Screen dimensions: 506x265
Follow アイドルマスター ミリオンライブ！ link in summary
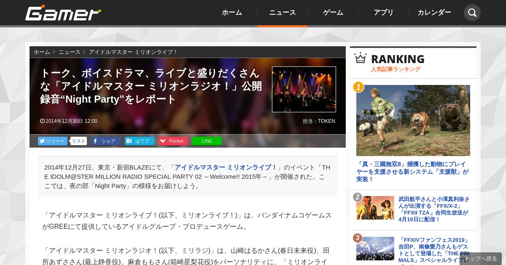click(226, 167)
